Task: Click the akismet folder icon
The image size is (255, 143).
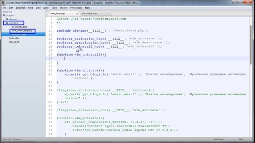Action: (x=7, y=19)
